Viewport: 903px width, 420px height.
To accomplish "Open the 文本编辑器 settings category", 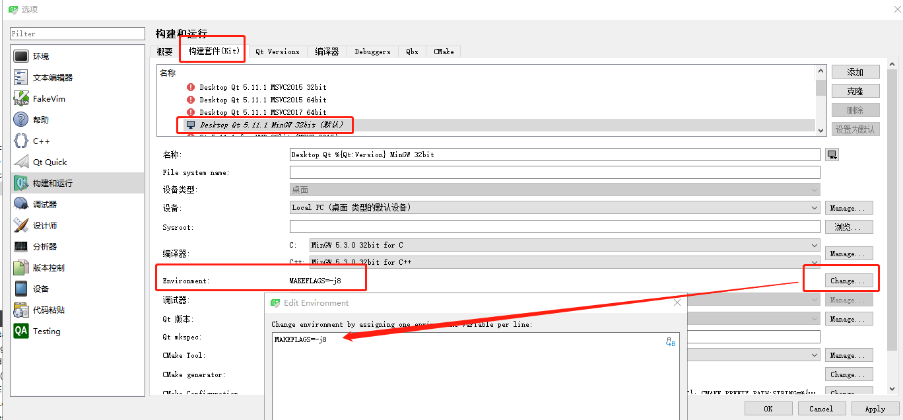I will tap(79, 78).
